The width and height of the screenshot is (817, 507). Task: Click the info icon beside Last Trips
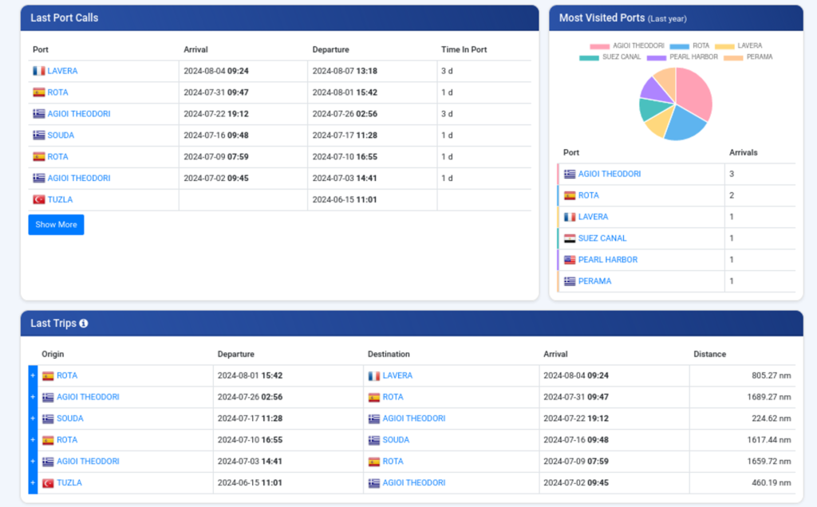[x=84, y=324]
